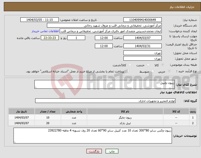Image resolution: width=201 pixels, height=158 pixels.
Task: Click the جزئیات اطلاعات نیاز page header
Action: click(x=102, y=7)
